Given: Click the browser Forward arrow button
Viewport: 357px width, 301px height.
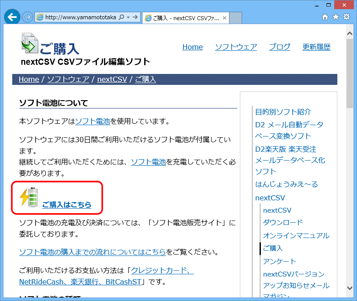Looking at the screenshot, I should (27, 17).
